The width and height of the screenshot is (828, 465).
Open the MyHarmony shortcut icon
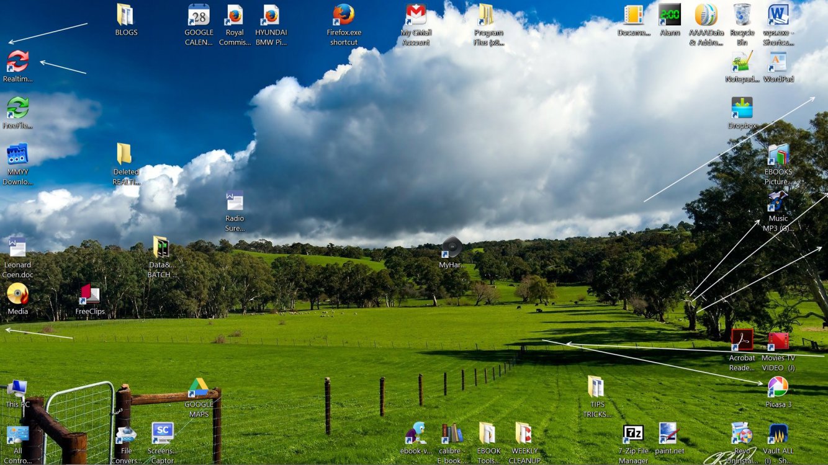(x=452, y=247)
